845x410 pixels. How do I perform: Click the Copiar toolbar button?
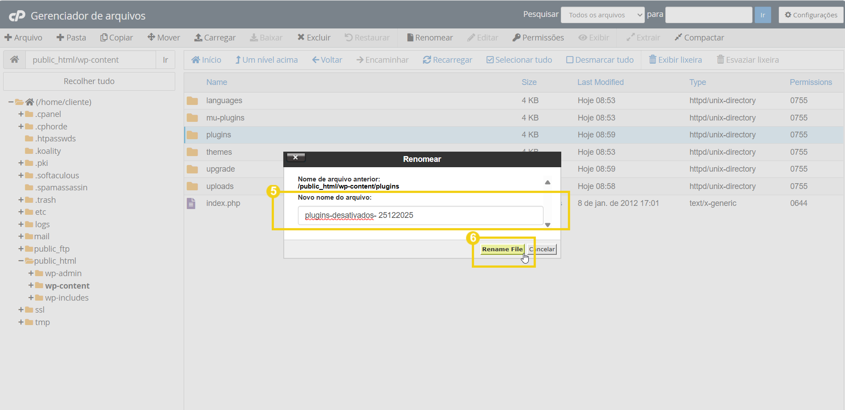click(x=117, y=38)
